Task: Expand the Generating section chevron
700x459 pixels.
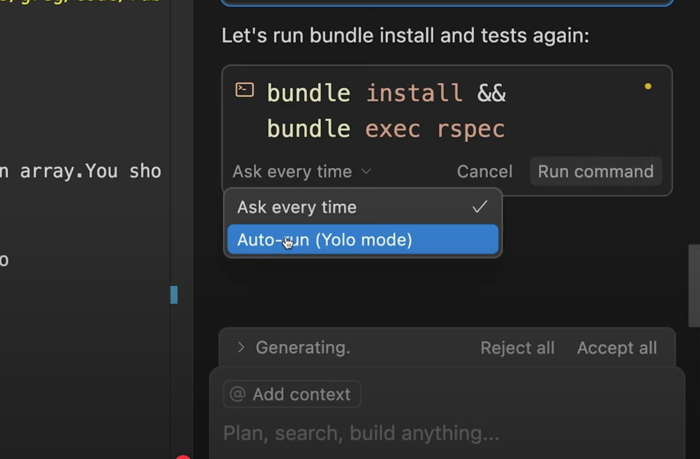Action: [241, 347]
